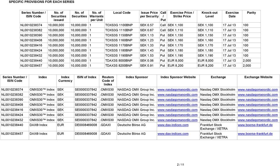Open Exchange Website link for NL0010238374
This screenshot has height=166, width=280.
(258, 90)
